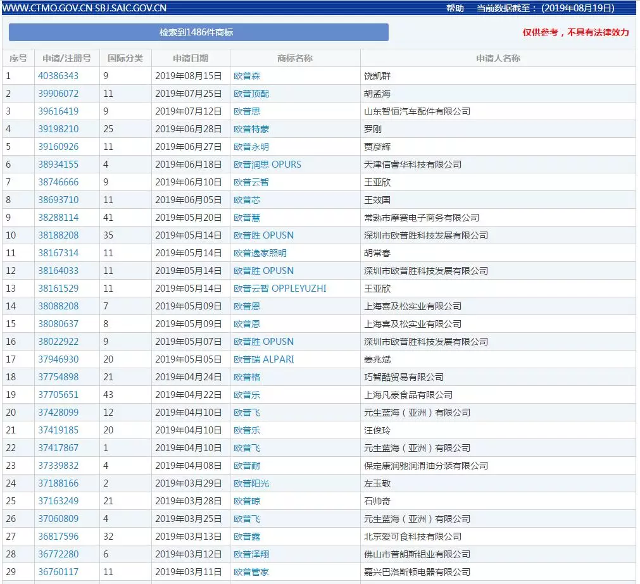Open trademark 欧普泽翔
Image resolution: width=640 pixels, height=584 pixels.
(251, 554)
